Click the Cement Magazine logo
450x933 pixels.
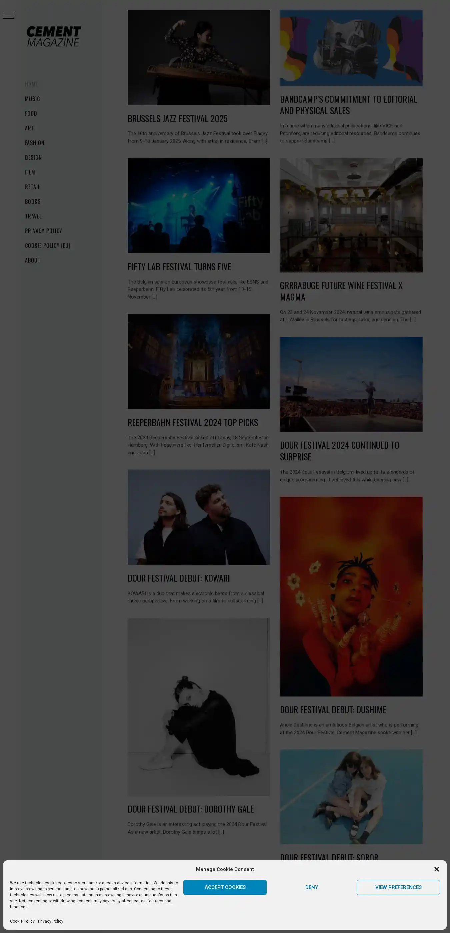point(54,36)
